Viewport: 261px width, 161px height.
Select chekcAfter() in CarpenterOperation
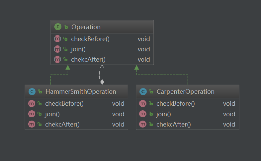point(174,125)
